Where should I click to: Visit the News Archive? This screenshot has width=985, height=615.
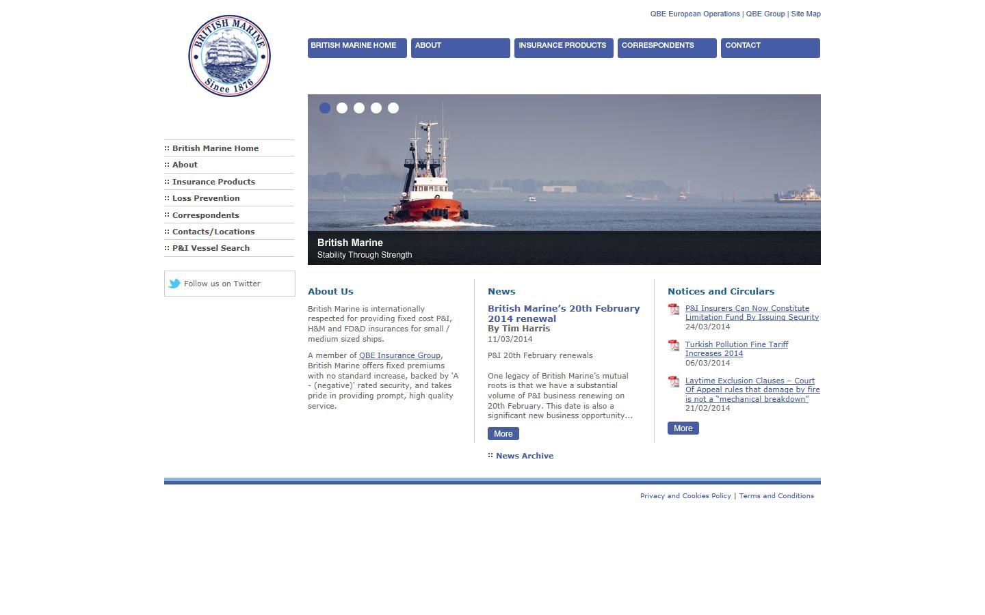524,455
